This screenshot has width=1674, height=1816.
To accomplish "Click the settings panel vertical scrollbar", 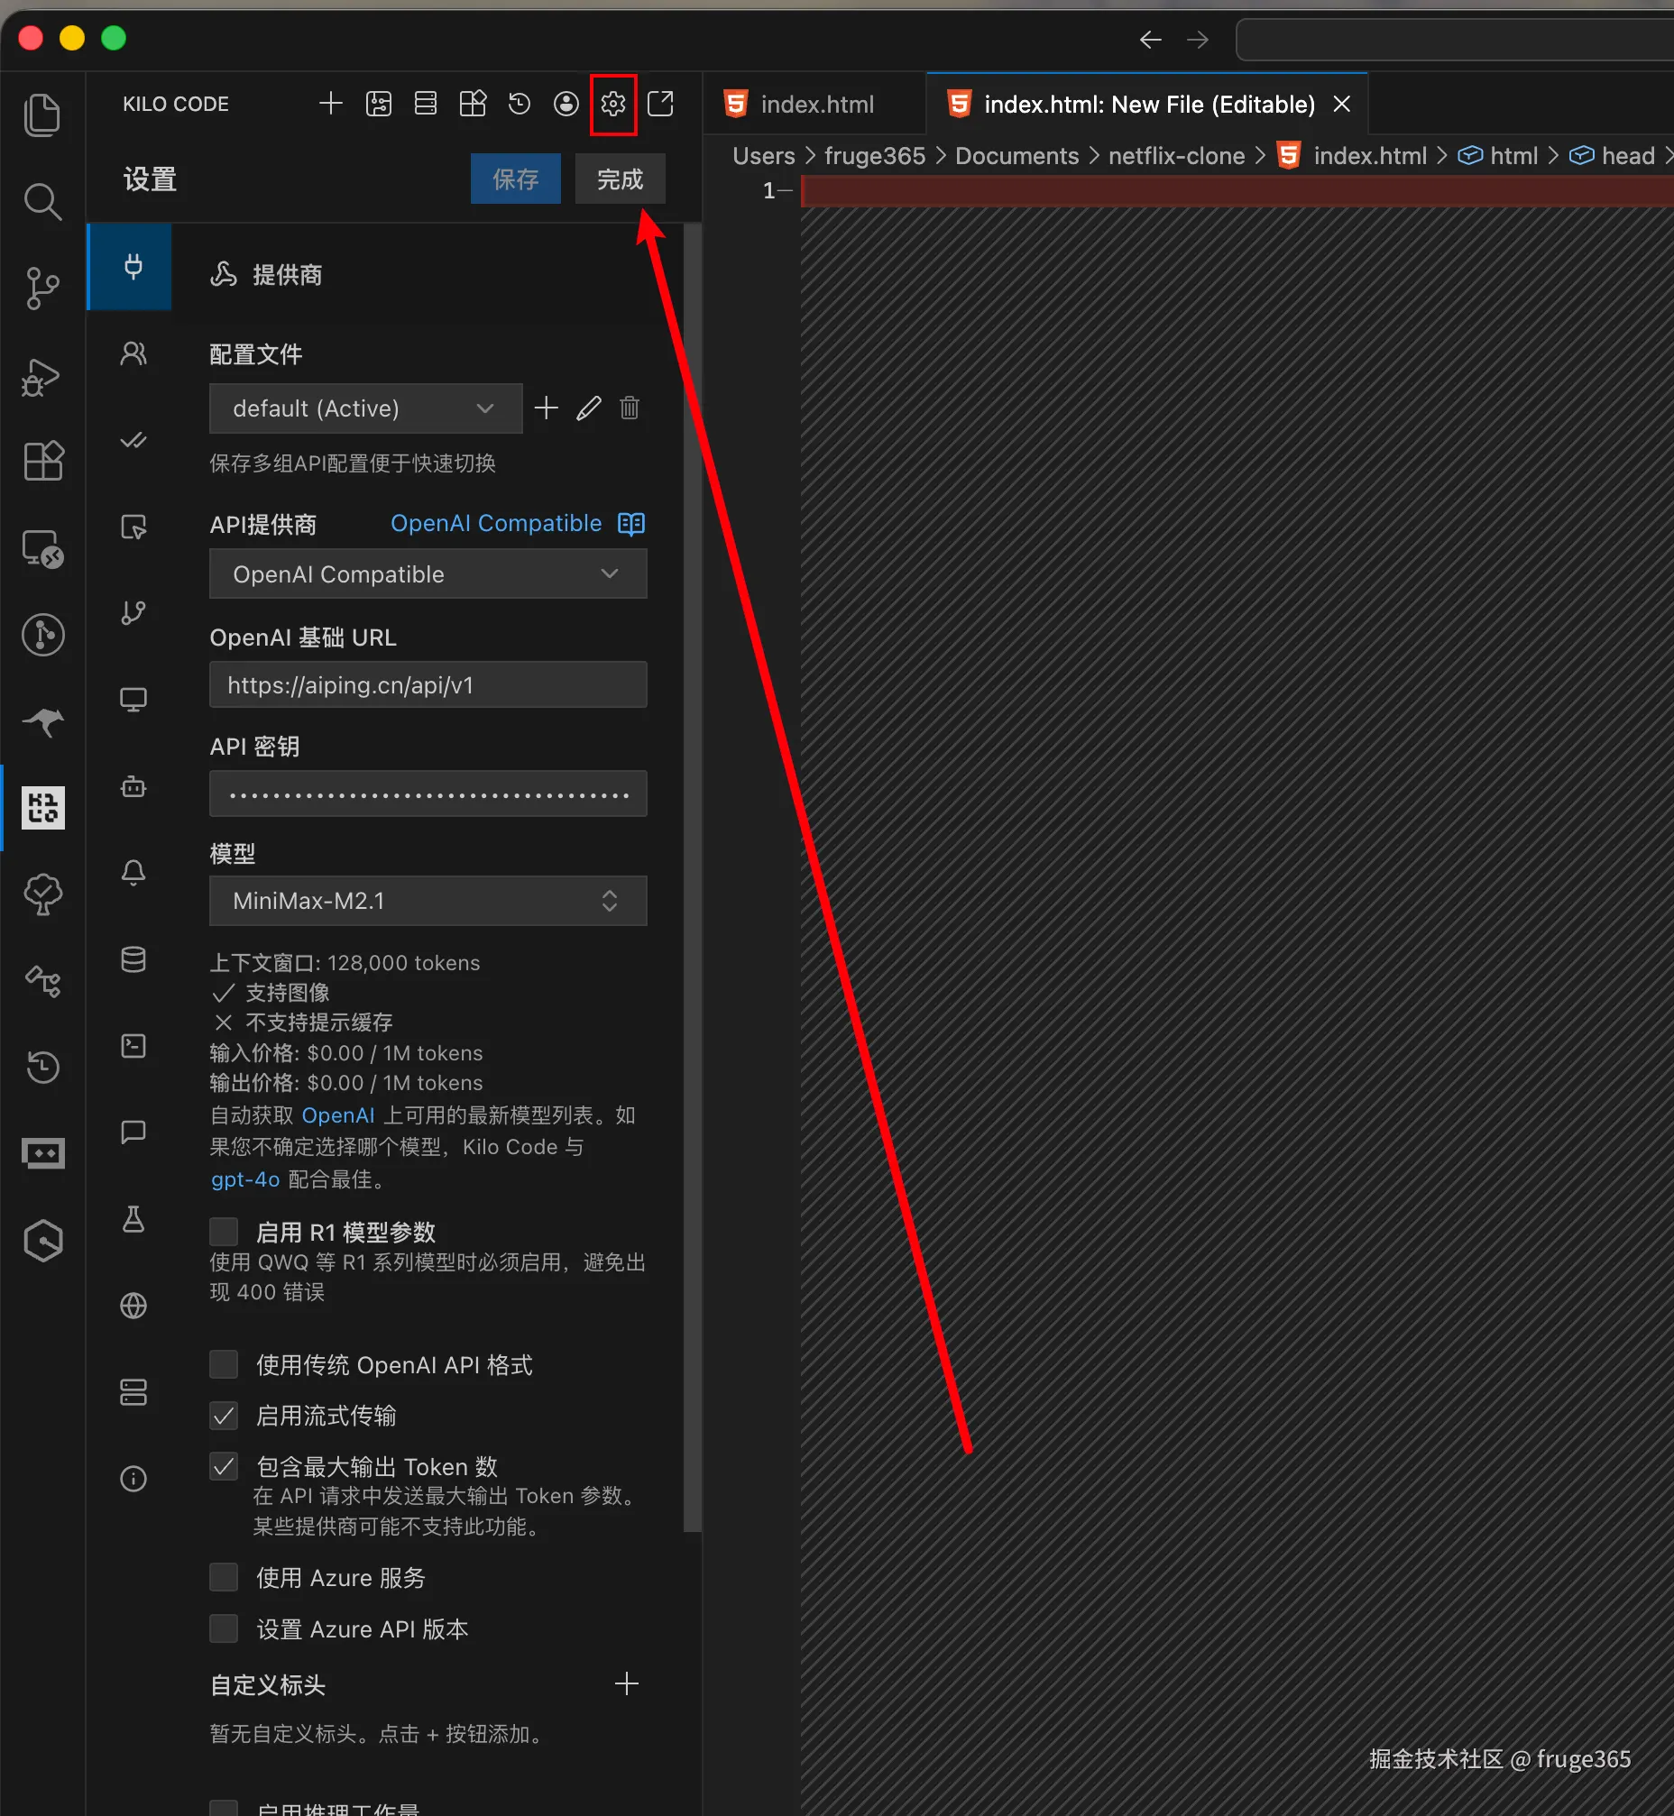I will click(692, 878).
